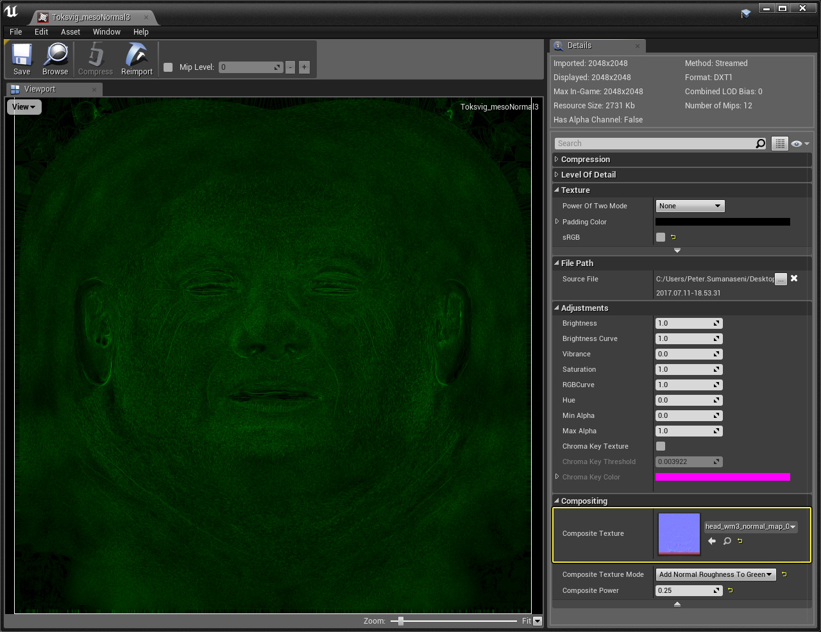Click the Reimport texture icon
Viewport: 821px width, 632px height.
pos(137,59)
